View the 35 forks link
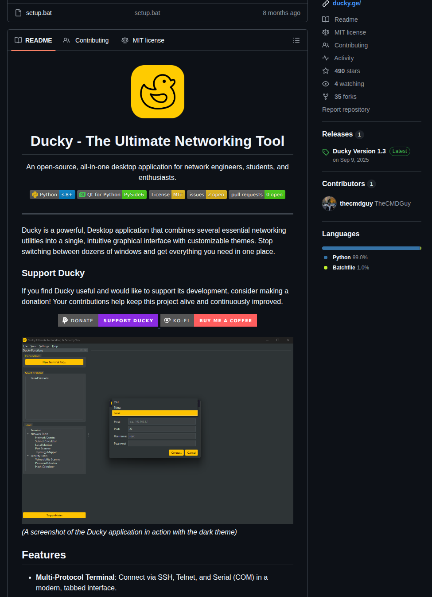Screen dimensions: 432x597 (345, 97)
